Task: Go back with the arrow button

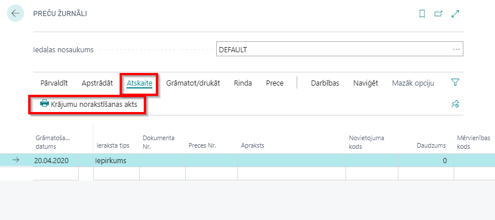Action: coord(15,13)
